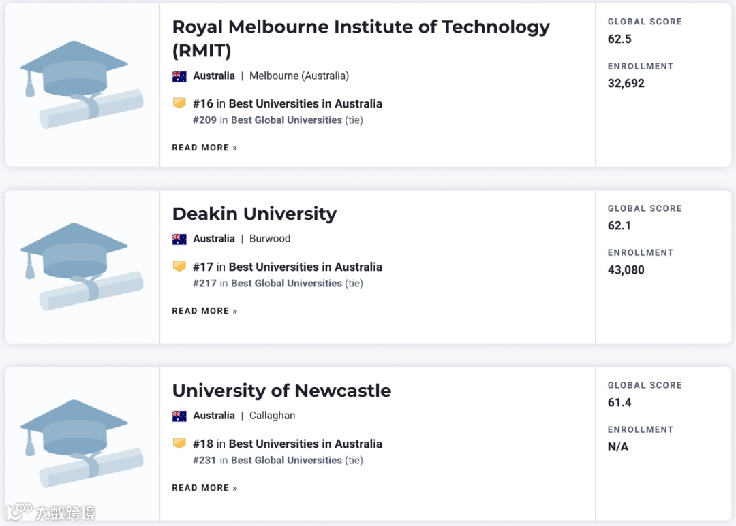Click READ MORE under Deakin University
The height and width of the screenshot is (526, 736).
(204, 311)
